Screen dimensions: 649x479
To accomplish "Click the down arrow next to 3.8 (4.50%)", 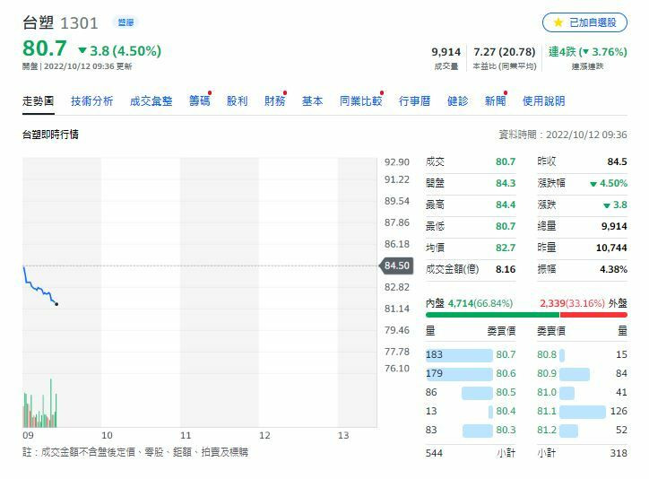I will point(82,50).
